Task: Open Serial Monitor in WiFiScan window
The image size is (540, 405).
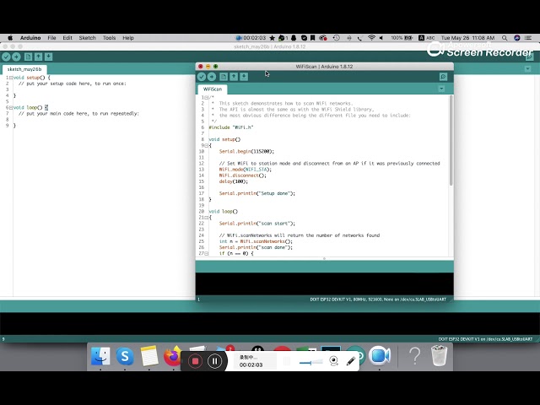Action: coord(443,77)
